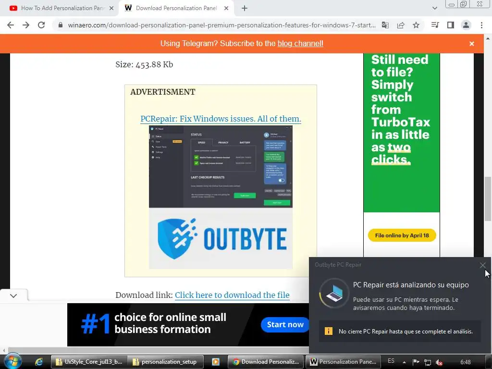Open the Chrome profile avatar
Viewport: 492px width, 369px height.
click(466, 25)
